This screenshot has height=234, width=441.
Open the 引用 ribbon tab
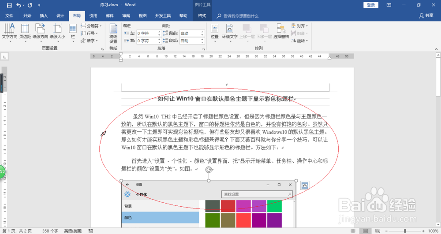point(93,16)
